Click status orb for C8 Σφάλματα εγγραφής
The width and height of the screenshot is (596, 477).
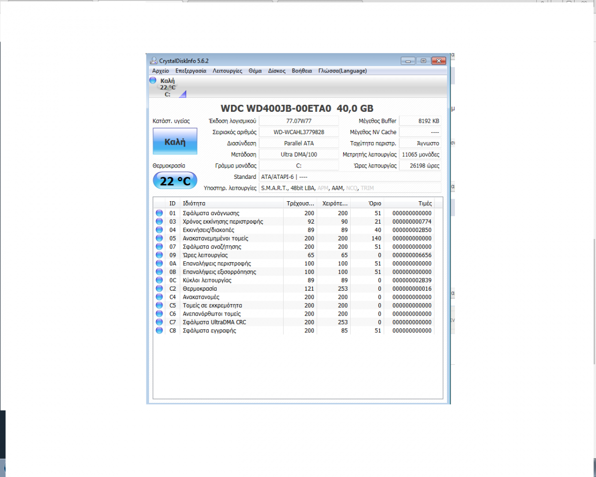[x=159, y=330]
